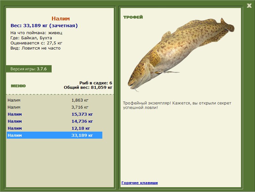Select the 12,18 кг Налим row
The image size is (255, 192).
point(55,128)
